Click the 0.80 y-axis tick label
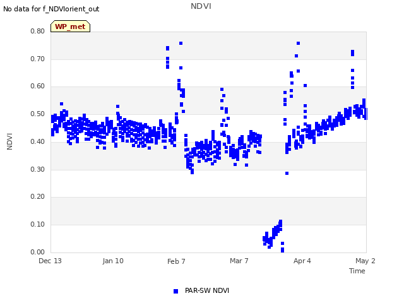This screenshot has height=303, width=404. 38,31
